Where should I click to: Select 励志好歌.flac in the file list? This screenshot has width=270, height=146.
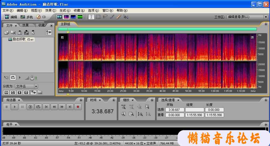pyautogui.click(x=21, y=39)
